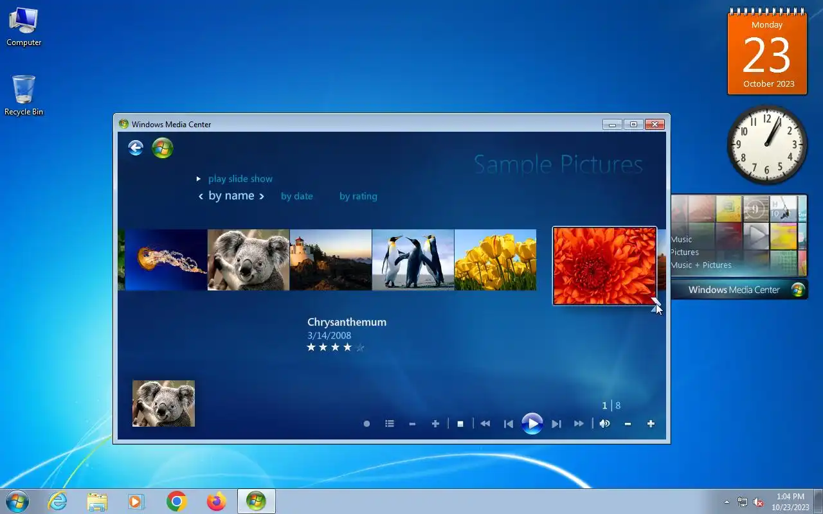Open the Computer desktop icon

pyautogui.click(x=24, y=27)
